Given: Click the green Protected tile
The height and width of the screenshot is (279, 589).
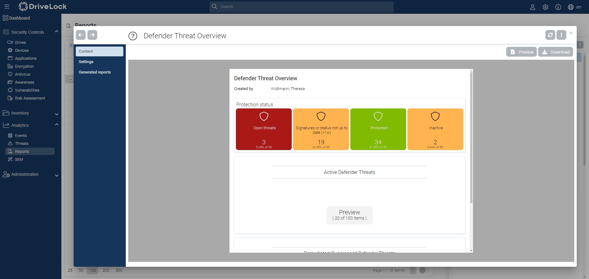Looking at the screenshot, I should 378,129.
